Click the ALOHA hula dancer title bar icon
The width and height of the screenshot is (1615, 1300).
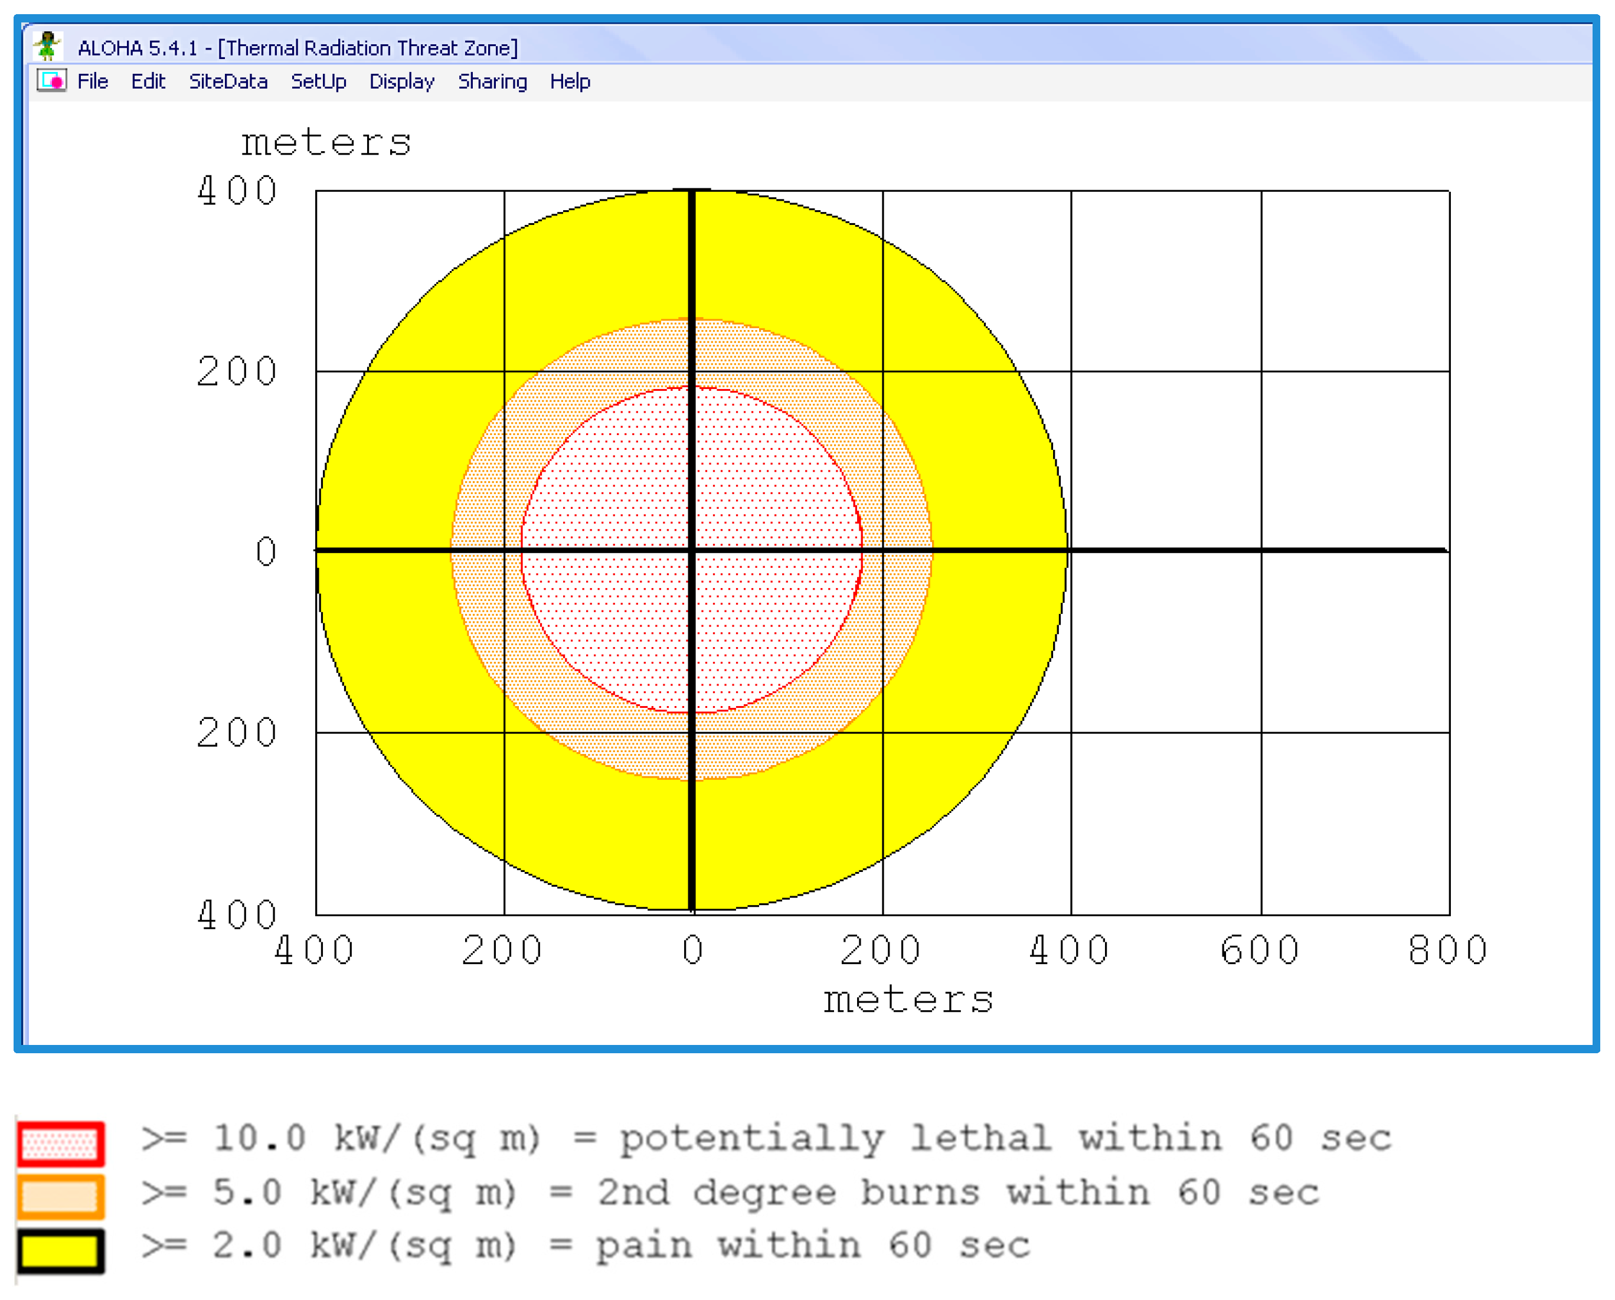click(47, 47)
